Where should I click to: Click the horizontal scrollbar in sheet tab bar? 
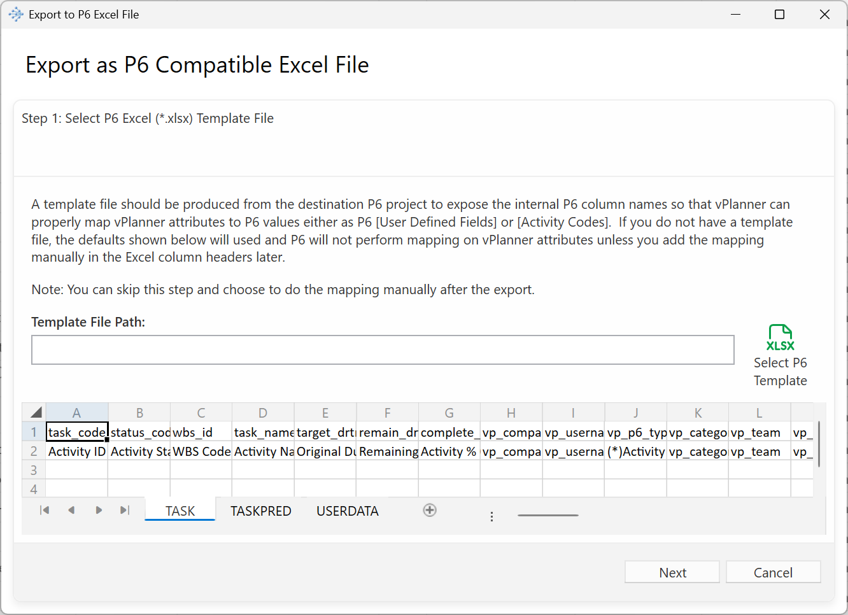click(x=548, y=515)
